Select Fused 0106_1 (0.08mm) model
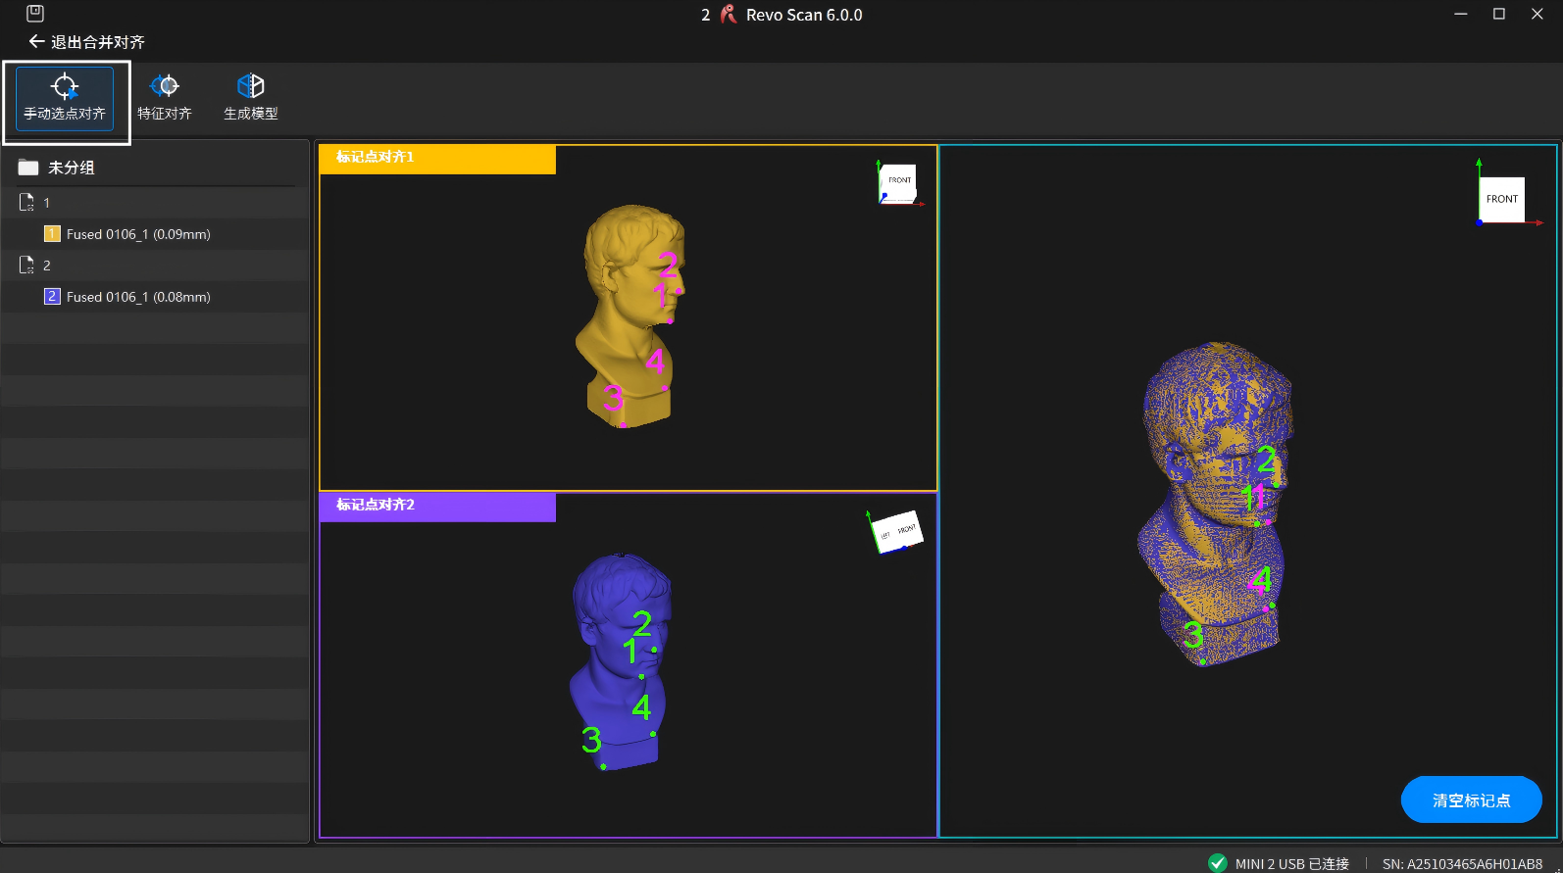The height and width of the screenshot is (873, 1563). click(x=138, y=297)
